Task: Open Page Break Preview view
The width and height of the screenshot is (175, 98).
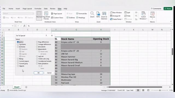Action: (46, 16)
